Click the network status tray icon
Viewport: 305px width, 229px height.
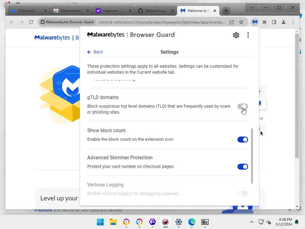(x=261, y=222)
